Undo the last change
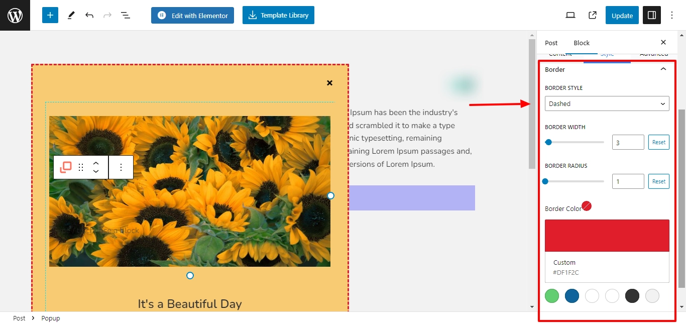Screen dimensions: 686x324 point(89,16)
